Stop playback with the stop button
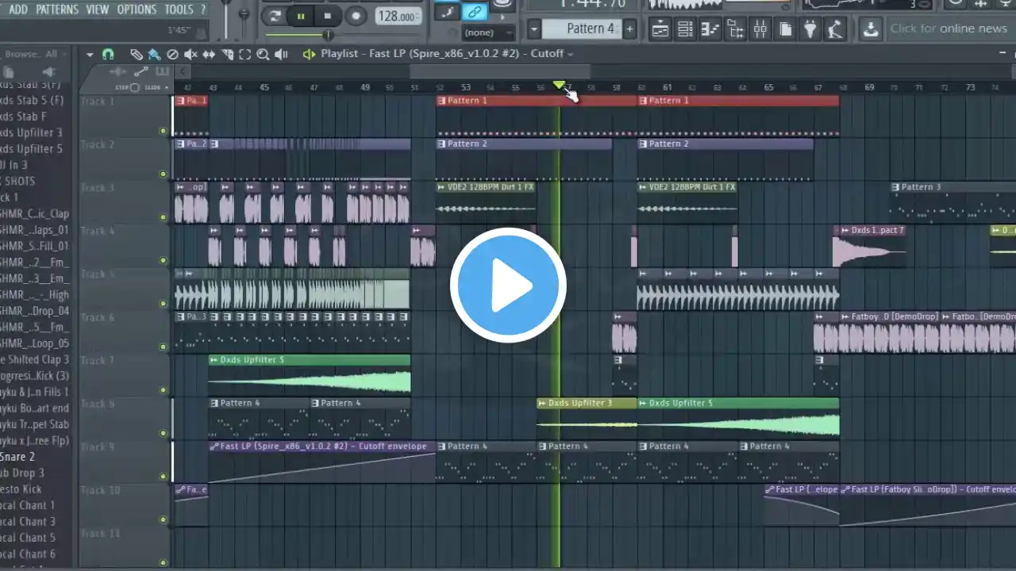 (x=328, y=15)
